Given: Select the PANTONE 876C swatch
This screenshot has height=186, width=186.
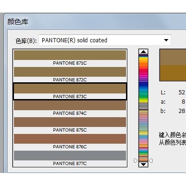Looking at the screenshot, I should click(70, 139).
